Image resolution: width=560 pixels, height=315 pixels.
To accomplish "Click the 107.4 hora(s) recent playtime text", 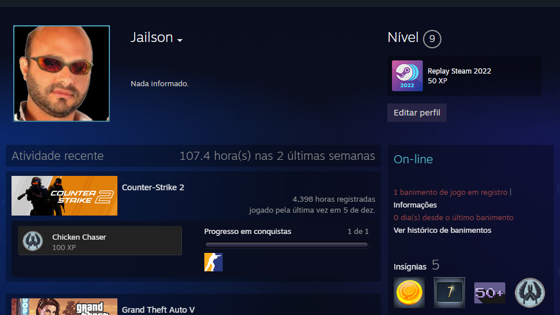I will point(277,156).
